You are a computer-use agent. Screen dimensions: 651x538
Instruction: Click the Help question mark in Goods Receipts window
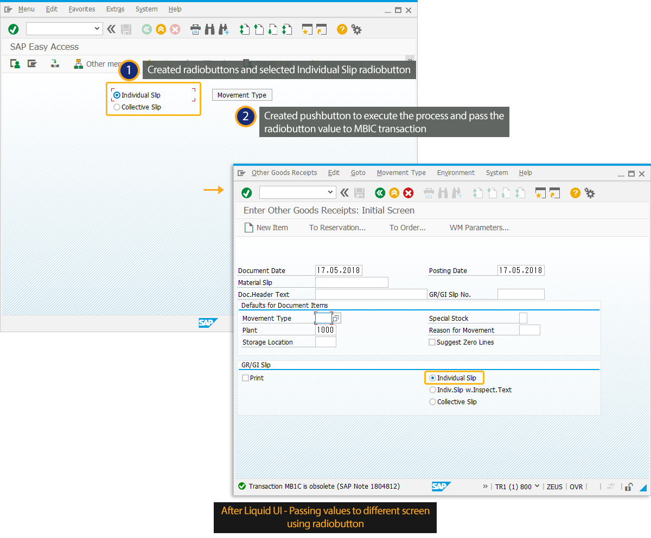pos(576,193)
